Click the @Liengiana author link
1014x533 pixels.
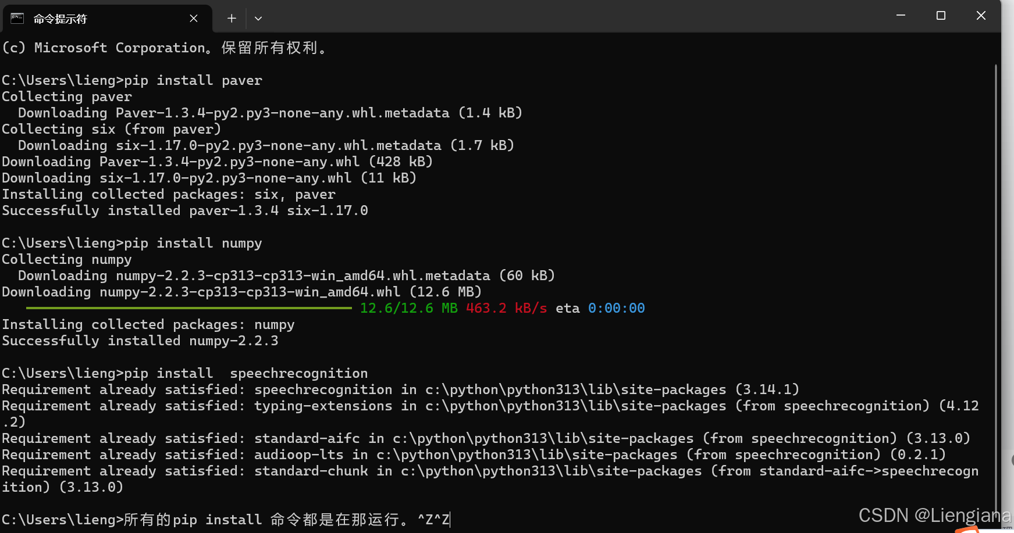click(963, 515)
